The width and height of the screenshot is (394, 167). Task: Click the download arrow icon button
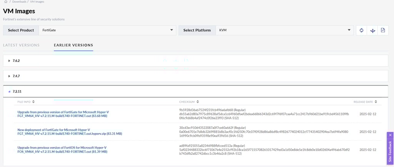coord(372,30)
